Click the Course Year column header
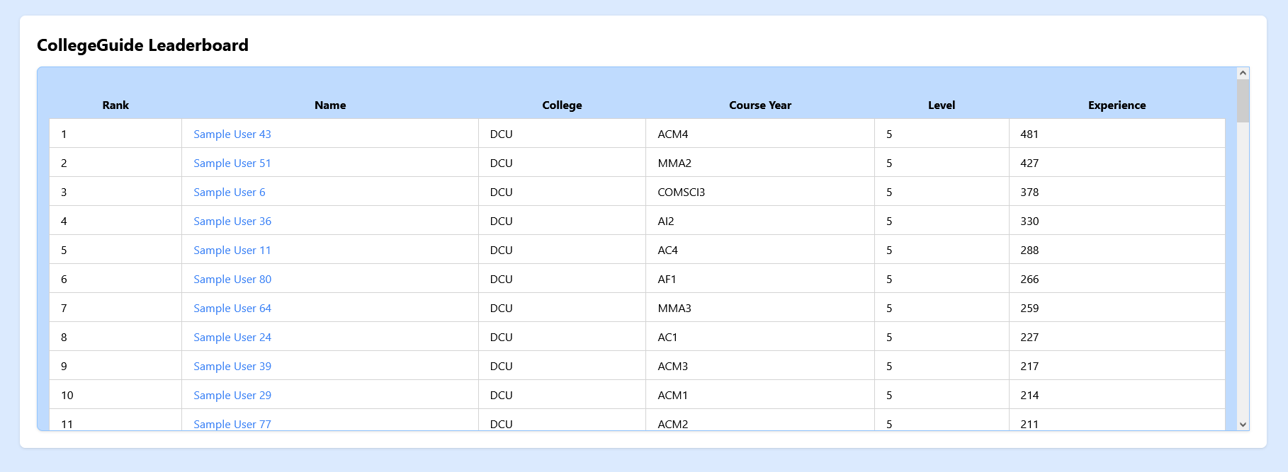 [760, 105]
